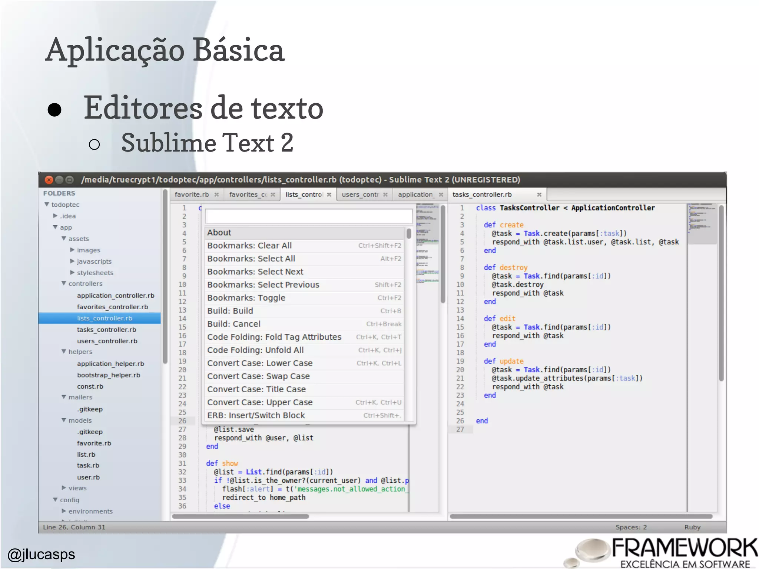Click the right editor vertical scrollbar

coord(721,293)
